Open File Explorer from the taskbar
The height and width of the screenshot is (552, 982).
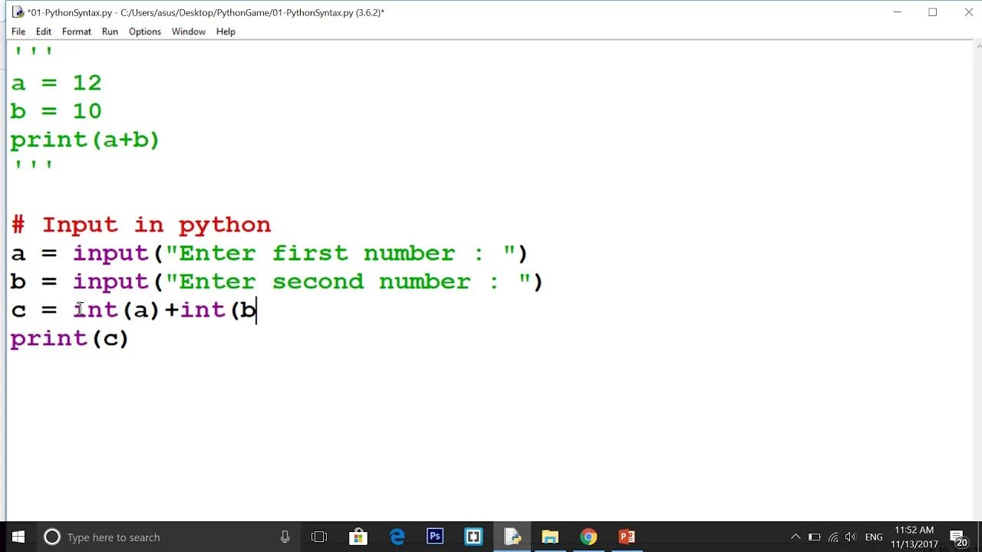pos(550,537)
